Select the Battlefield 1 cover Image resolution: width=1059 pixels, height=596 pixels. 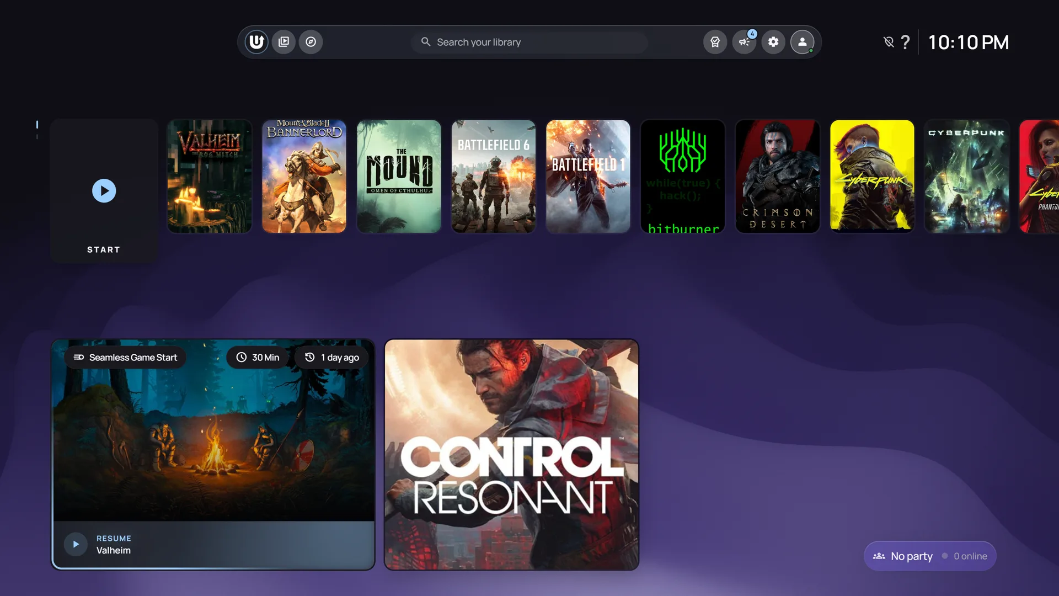(x=588, y=177)
